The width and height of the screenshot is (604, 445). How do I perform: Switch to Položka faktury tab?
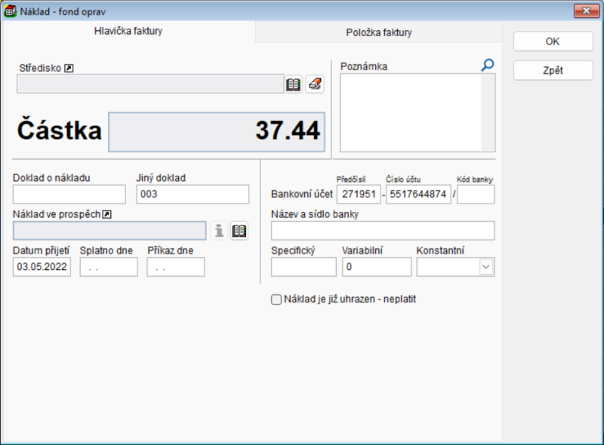point(378,32)
